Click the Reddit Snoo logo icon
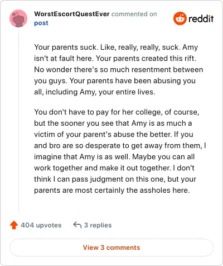Viewport: 223px width, 266px height. (x=180, y=18)
